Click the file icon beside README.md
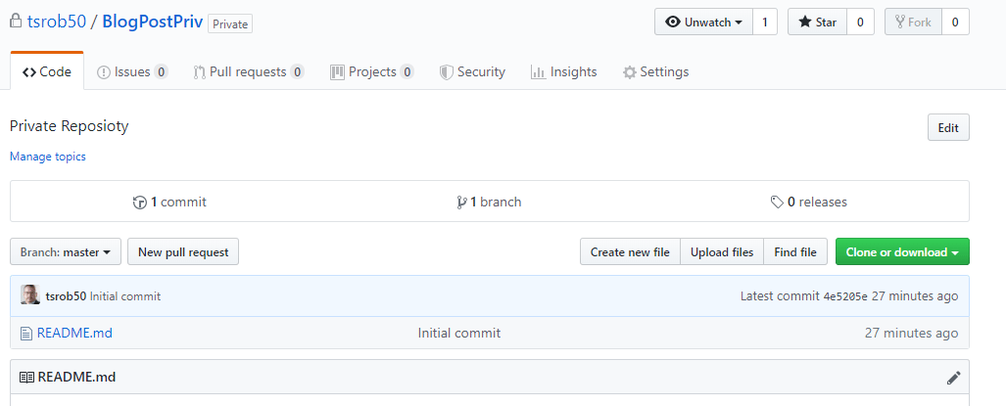Screen dimensions: 1006x406 tap(25, 333)
